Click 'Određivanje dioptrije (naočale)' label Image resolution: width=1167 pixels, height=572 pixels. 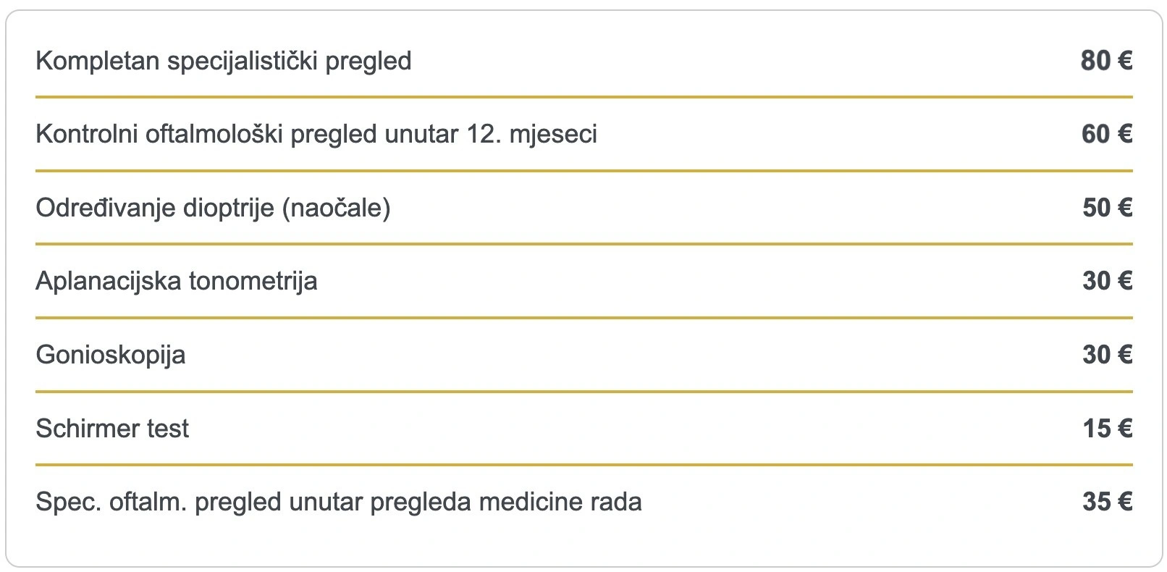[x=213, y=209]
